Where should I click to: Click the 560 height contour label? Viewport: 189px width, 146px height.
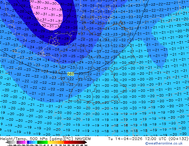click(x=71, y=74)
